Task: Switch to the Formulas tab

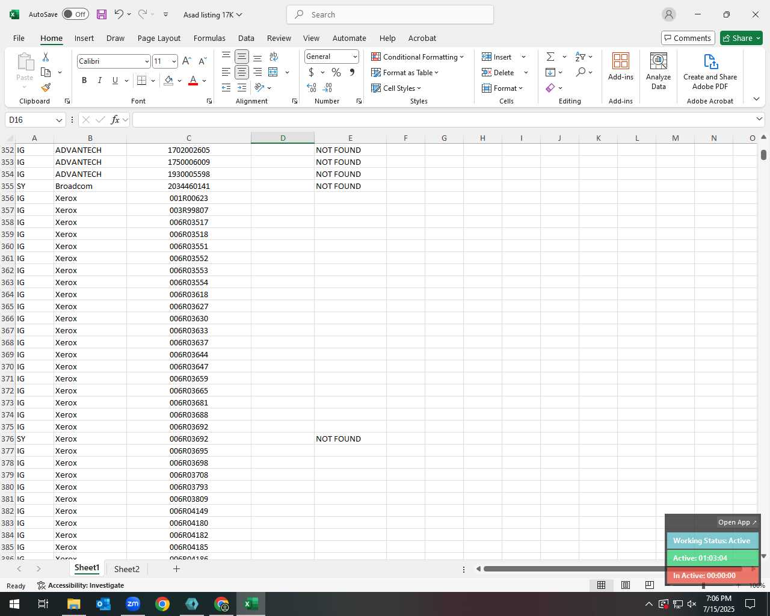Action: click(209, 38)
